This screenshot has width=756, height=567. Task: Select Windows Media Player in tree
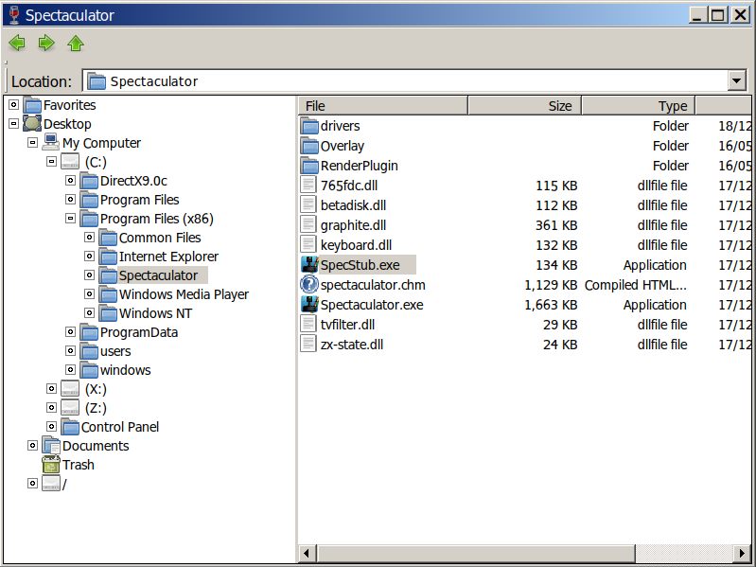184,294
